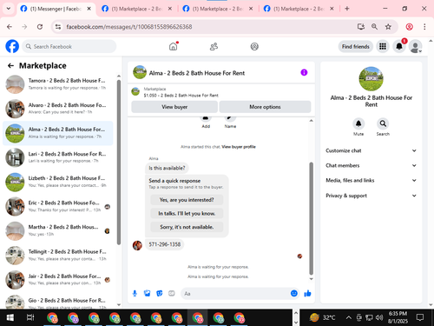This screenshot has height=326, width=434.
Task: Open Alvaro conversation in list
Action: click(x=58, y=109)
